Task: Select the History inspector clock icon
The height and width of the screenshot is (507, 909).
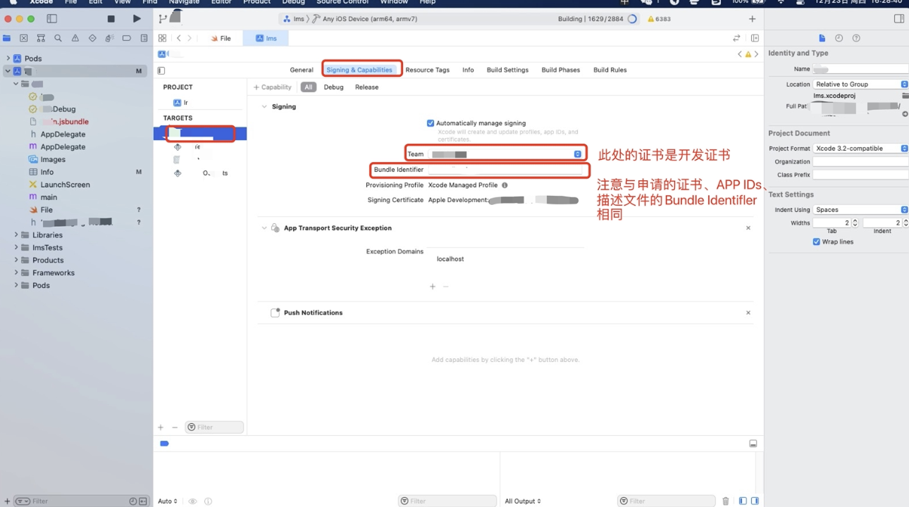Action: (839, 38)
